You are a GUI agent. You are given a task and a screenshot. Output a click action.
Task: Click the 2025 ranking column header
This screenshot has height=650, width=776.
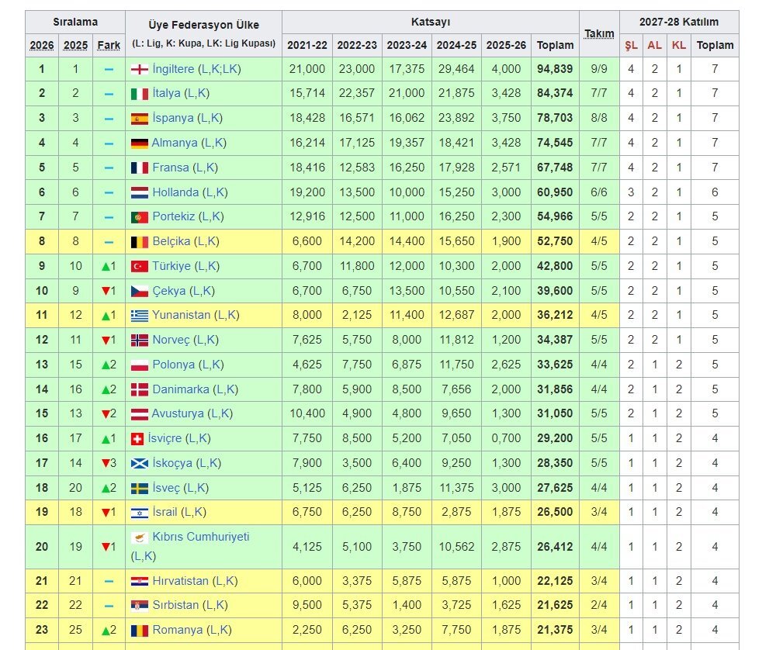pos(75,45)
